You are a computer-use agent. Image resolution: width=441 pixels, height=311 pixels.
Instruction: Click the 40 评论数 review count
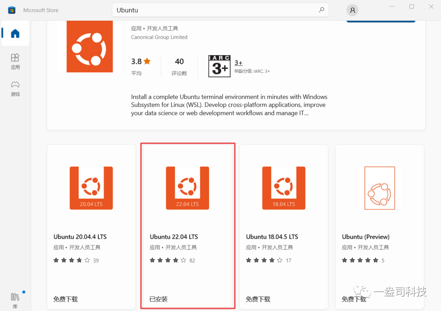pyautogui.click(x=179, y=67)
